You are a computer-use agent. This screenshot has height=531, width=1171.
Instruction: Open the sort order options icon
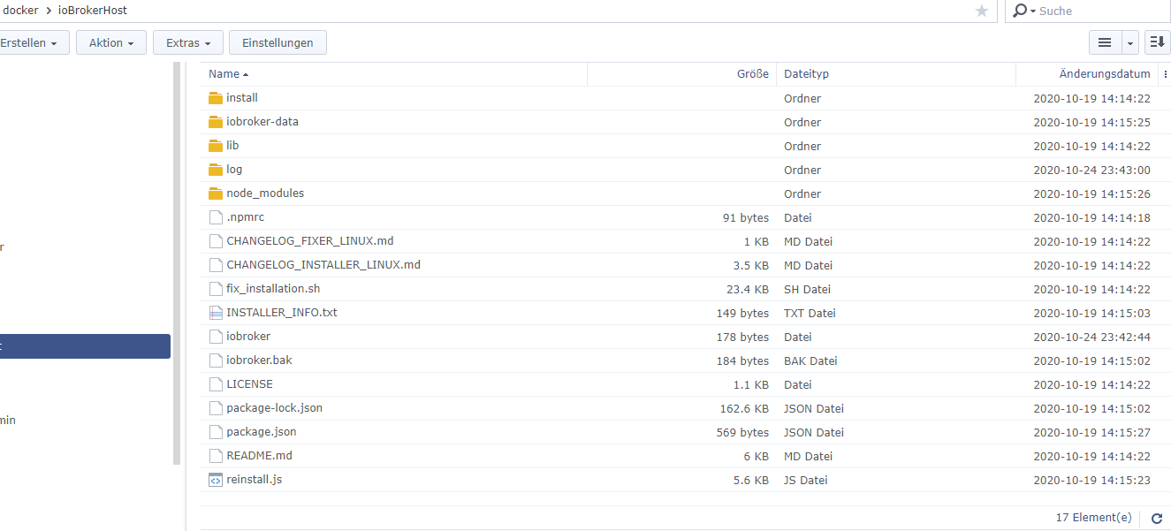pos(1158,42)
